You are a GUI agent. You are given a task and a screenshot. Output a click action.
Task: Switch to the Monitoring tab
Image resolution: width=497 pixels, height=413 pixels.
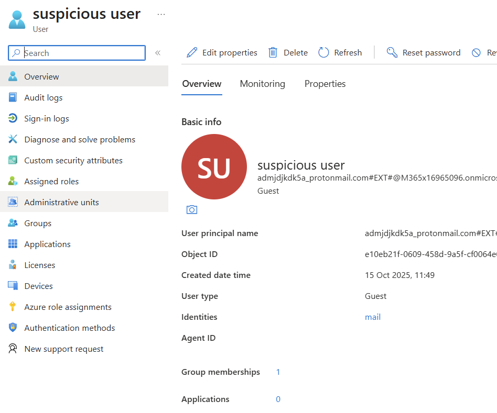point(262,84)
